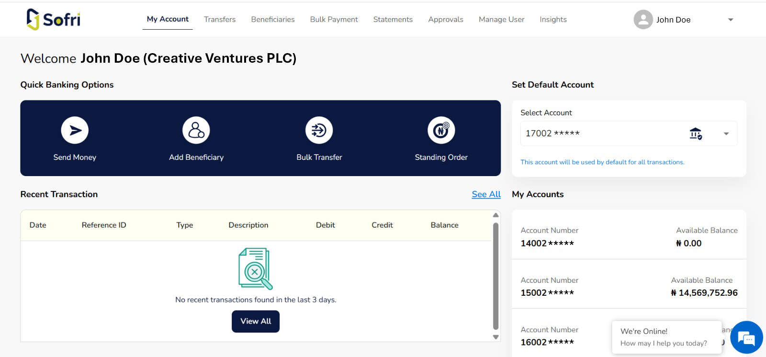Image resolution: width=766 pixels, height=357 pixels.
Task: Select account number 15002 row
Action: [629, 287]
